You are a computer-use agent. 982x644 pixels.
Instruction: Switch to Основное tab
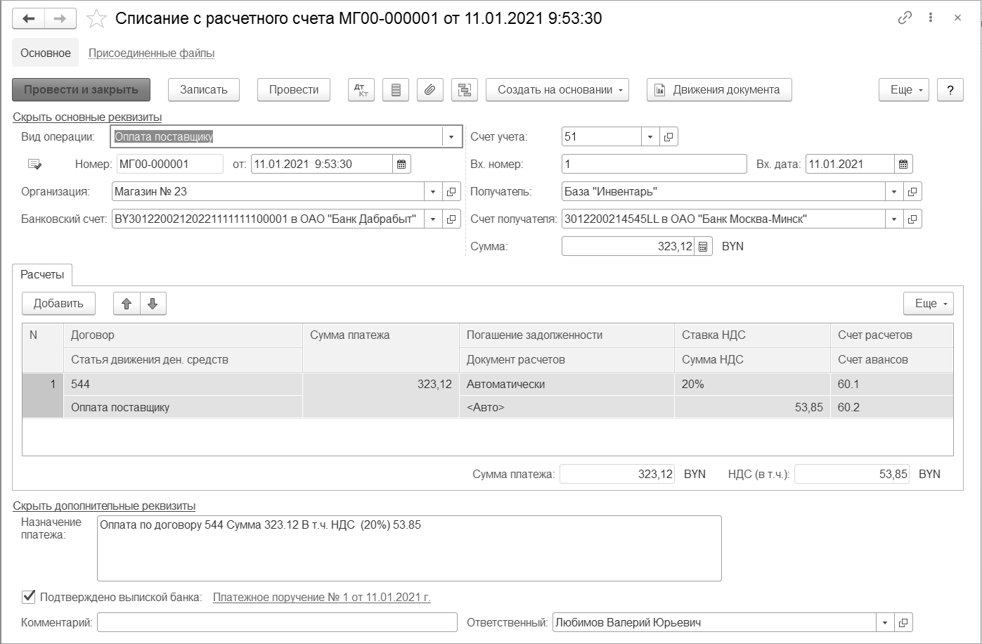pos(46,53)
